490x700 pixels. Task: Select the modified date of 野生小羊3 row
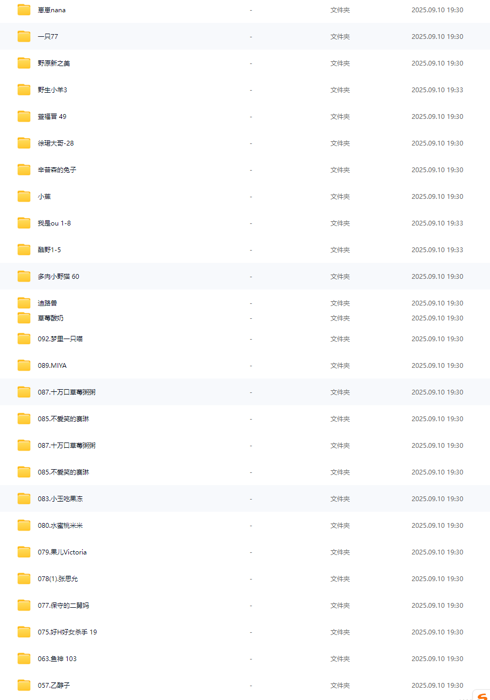(437, 90)
